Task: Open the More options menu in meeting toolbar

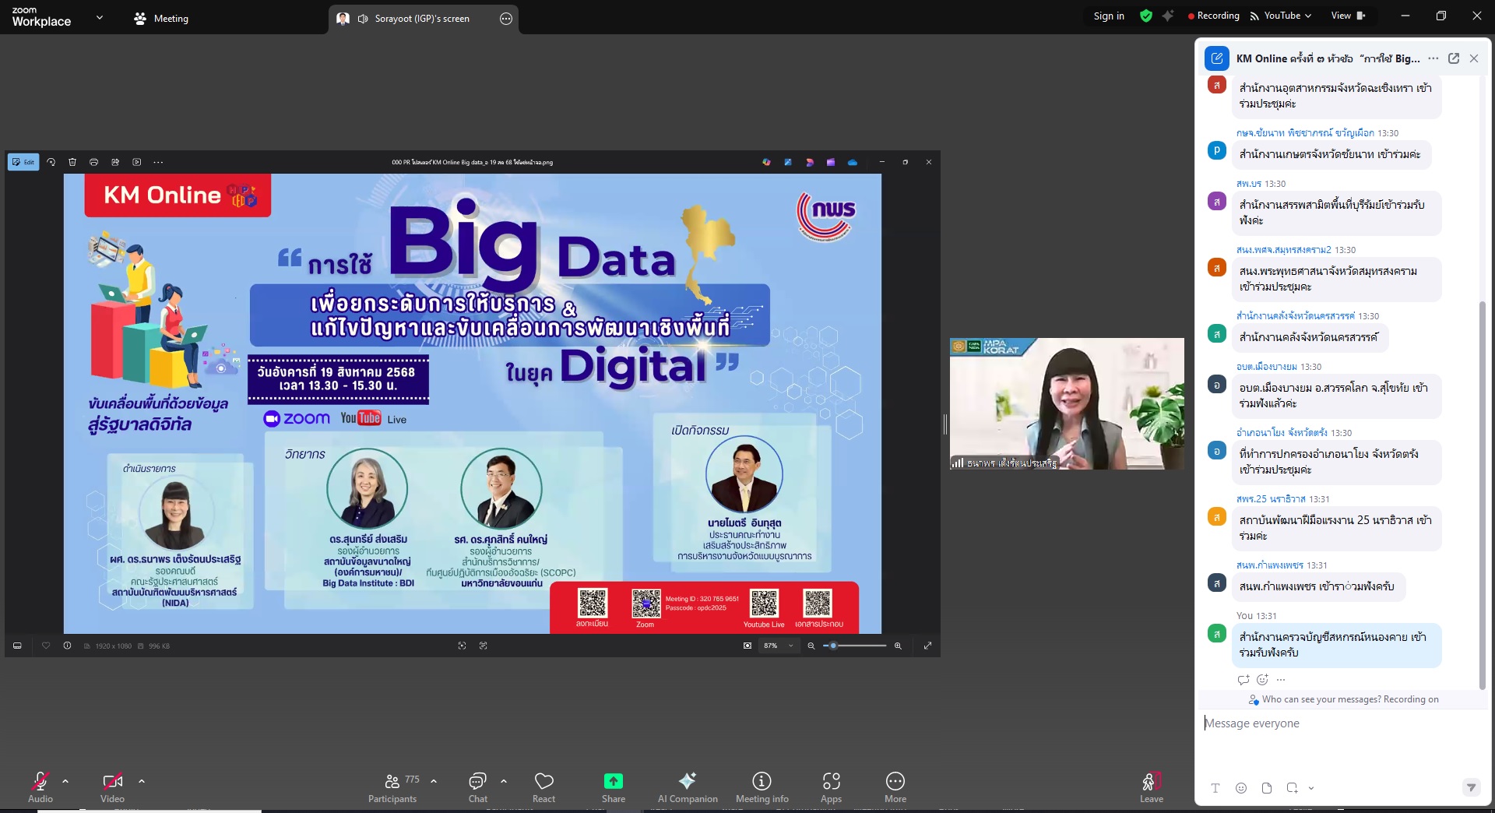Action: pyautogui.click(x=895, y=787)
